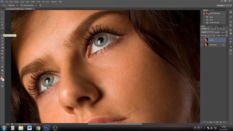Toggle Lock transparent pixels
Viewport: 233px width, 131px height.
[x=206, y=36]
